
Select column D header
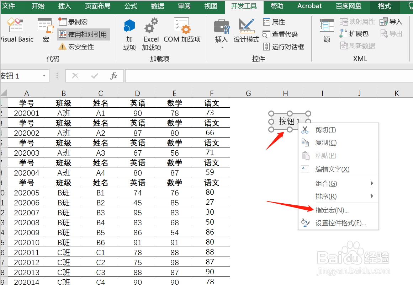(138, 93)
